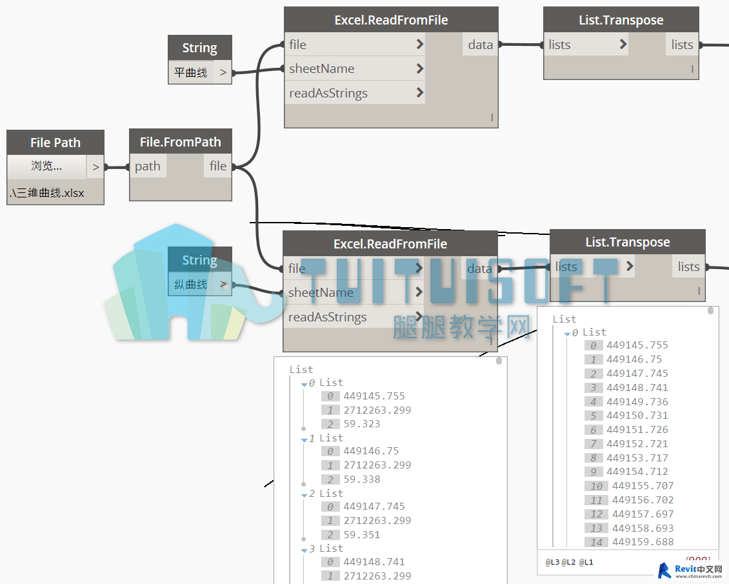Open sheetName chevron on upper Excel.ReadFromFile
The height and width of the screenshot is (584, 729).
[420, 68]
